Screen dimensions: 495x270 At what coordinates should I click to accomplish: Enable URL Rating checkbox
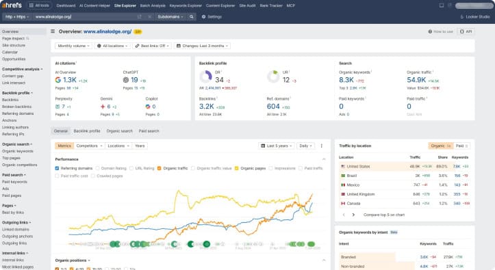tap(131, 168)
